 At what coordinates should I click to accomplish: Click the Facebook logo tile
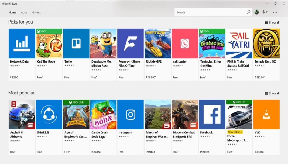pyautogui.click(x=212, y=114)
